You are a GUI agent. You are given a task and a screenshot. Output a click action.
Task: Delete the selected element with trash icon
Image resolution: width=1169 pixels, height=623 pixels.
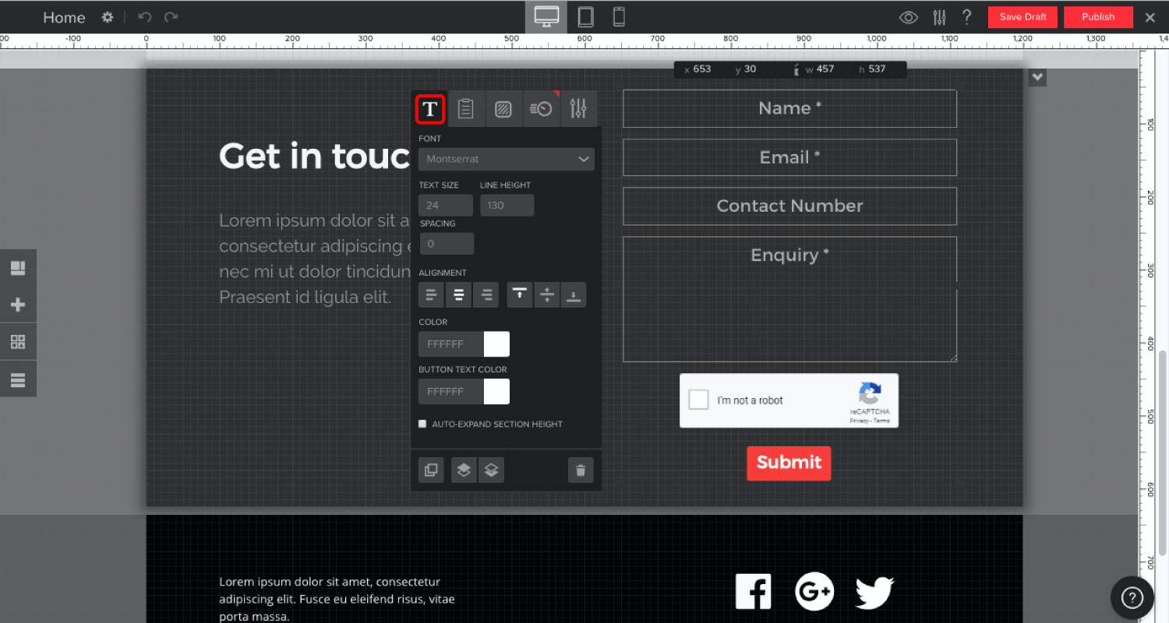(581, 470)
